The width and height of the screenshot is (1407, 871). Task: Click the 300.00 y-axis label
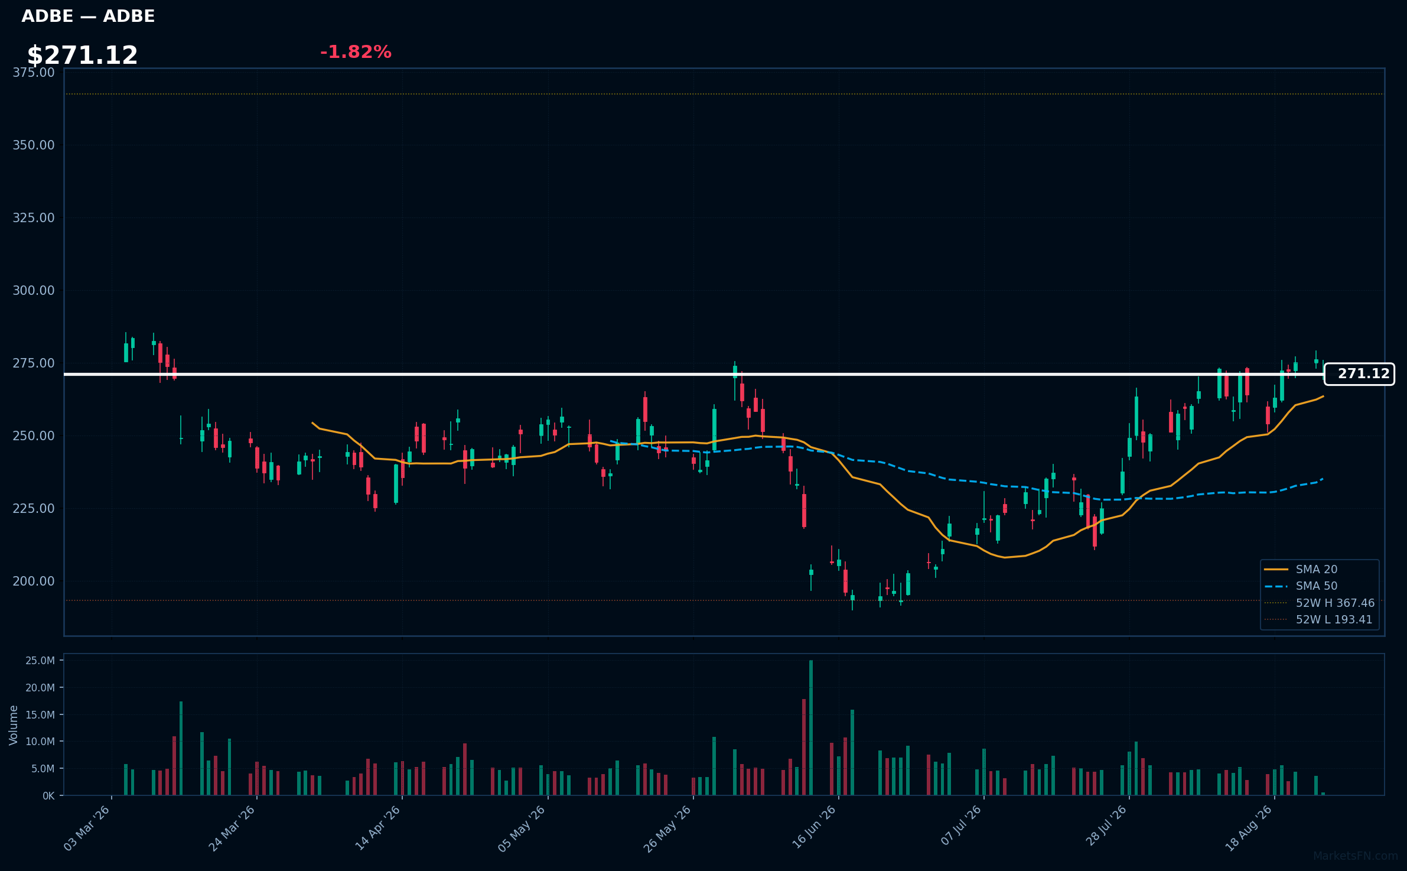click(34, 291)
